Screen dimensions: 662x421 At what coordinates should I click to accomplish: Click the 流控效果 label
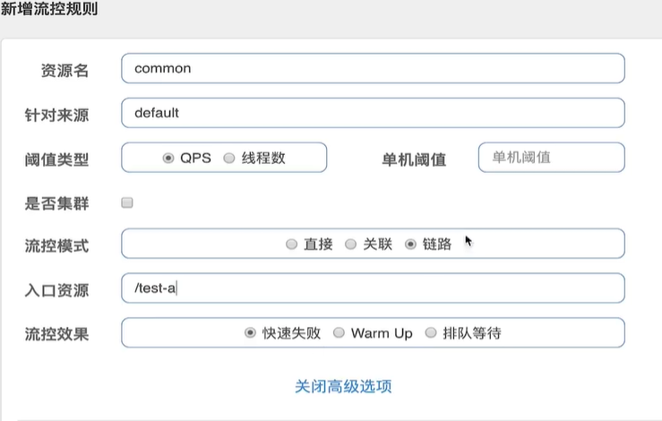pos(56,334)
